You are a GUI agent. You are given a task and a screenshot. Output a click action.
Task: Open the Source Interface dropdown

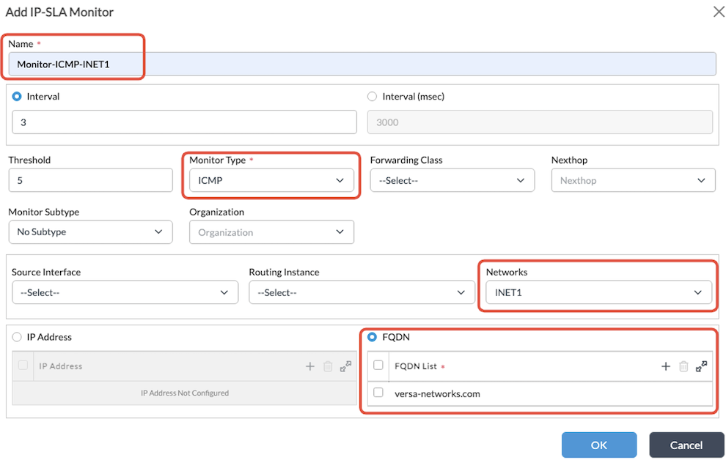(x=125, y=292)
